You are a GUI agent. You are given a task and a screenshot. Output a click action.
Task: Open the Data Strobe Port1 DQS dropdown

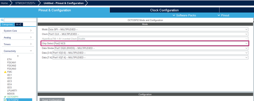[x=151, y=48]
